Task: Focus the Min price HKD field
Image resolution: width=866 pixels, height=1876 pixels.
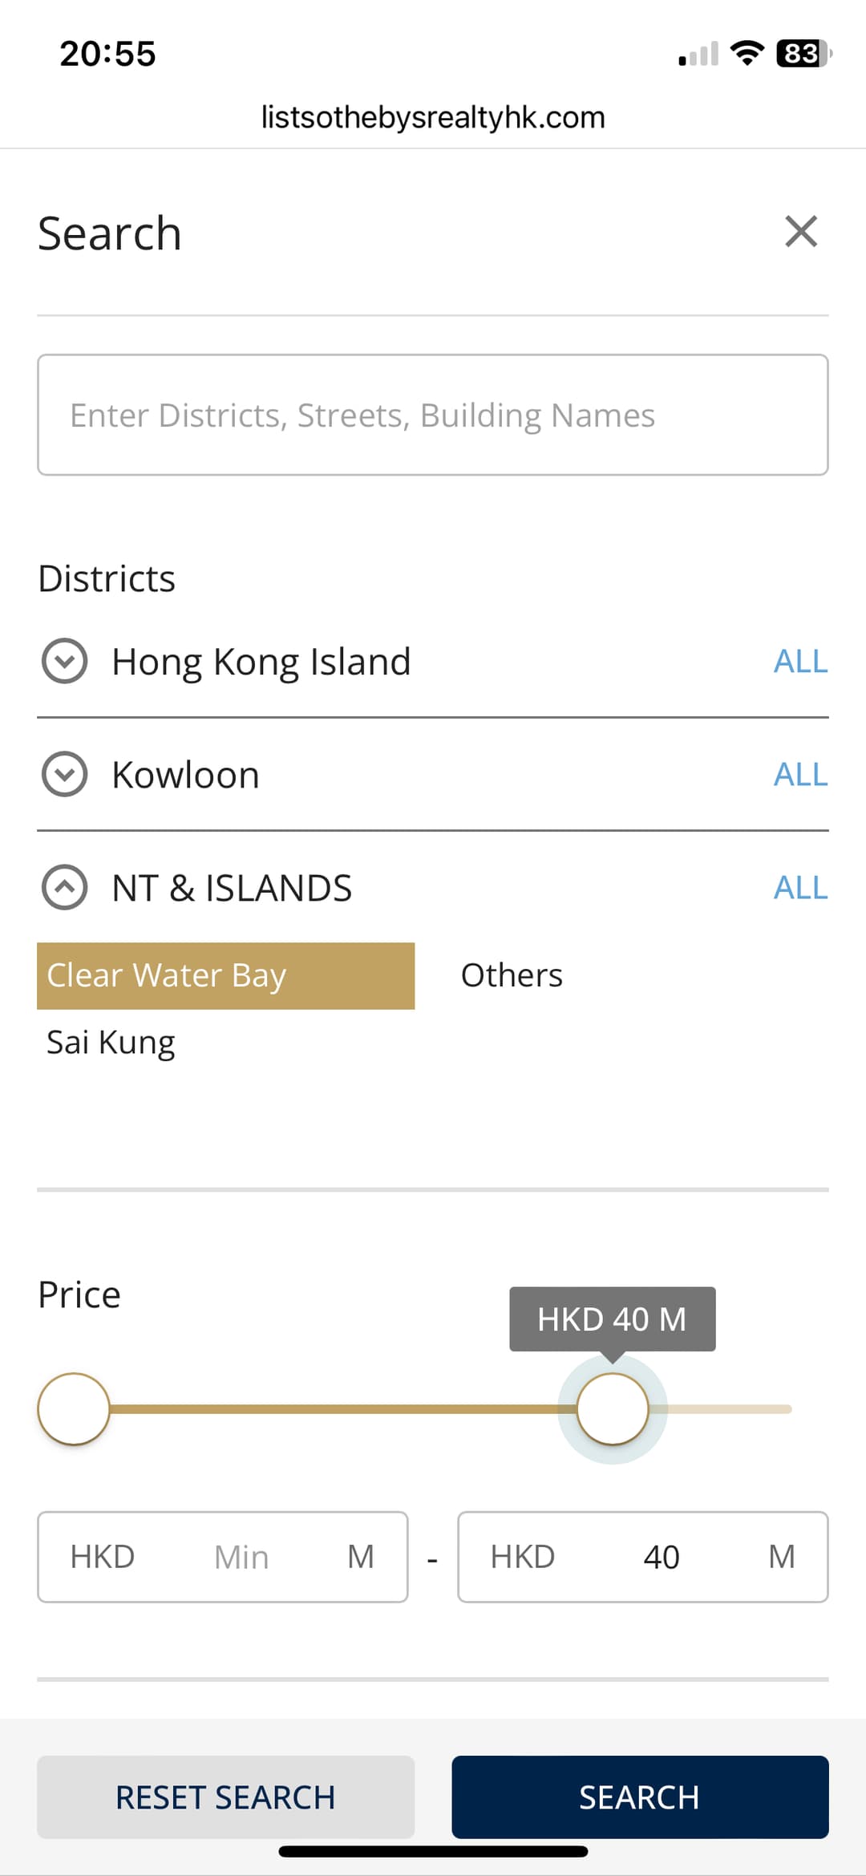Action: coord(241,1557)
